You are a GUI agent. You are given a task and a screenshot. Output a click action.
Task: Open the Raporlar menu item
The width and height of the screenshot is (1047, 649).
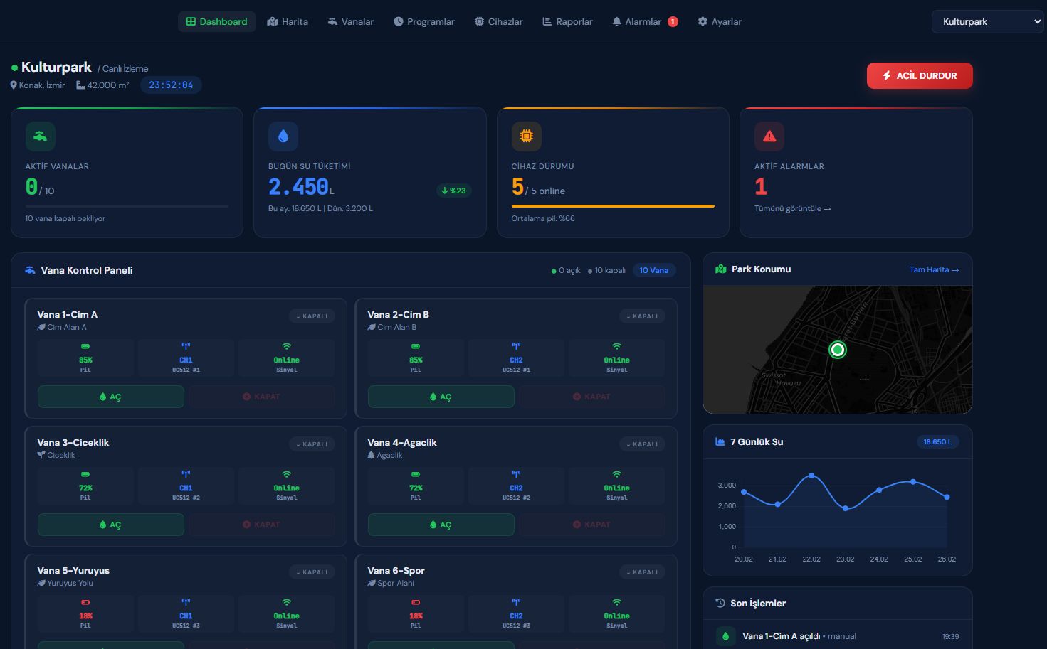click(567, 22)
